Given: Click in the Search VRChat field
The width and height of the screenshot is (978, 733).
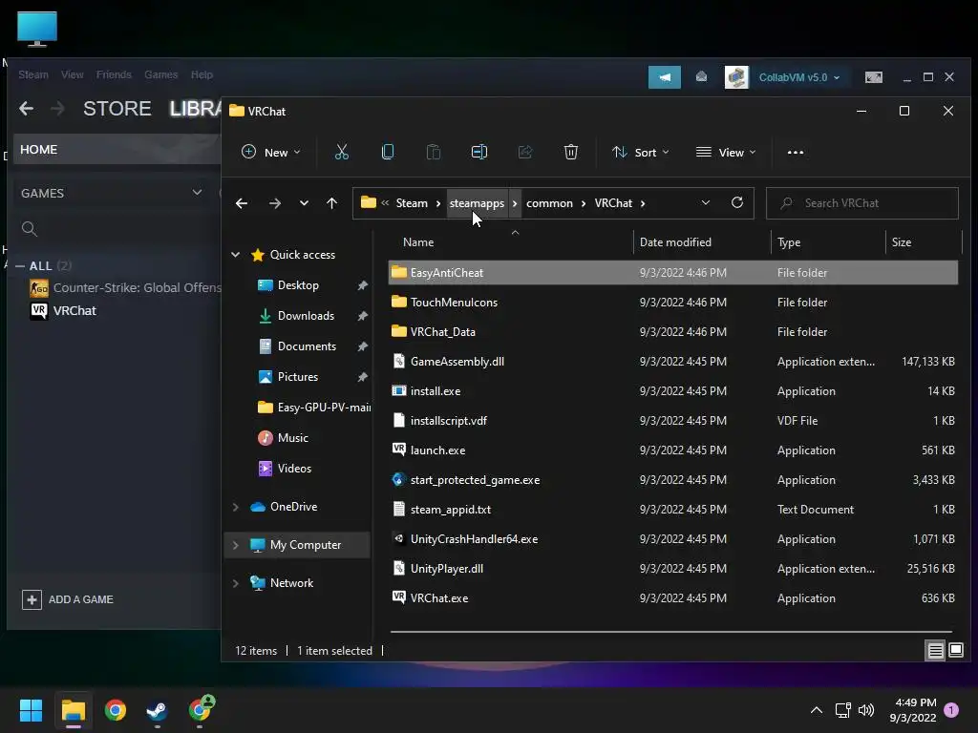Looking at the screenshot, I should point(862,203).
